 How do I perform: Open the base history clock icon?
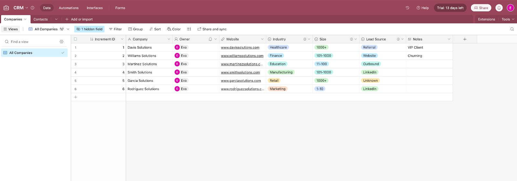[407, 8]
